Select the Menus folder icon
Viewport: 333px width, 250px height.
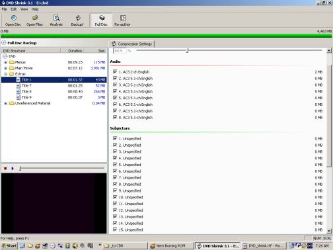(x=12, y=62)
